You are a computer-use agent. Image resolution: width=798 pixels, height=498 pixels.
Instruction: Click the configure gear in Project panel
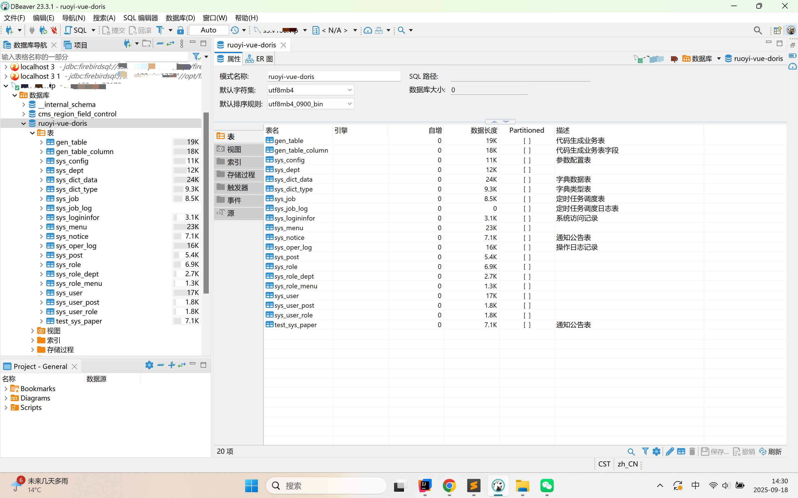click(x=149, y=365)
